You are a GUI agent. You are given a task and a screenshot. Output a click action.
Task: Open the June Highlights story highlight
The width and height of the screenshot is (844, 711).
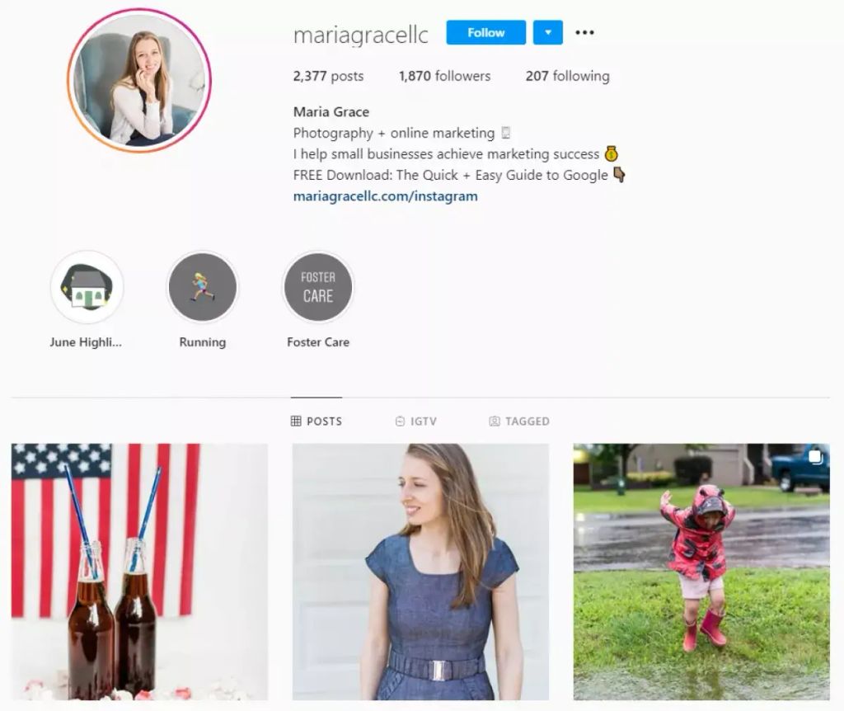click(x=87, y=287)
